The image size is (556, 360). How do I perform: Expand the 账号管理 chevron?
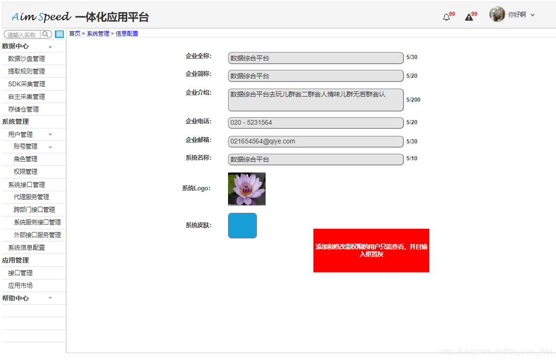point(50,147)
